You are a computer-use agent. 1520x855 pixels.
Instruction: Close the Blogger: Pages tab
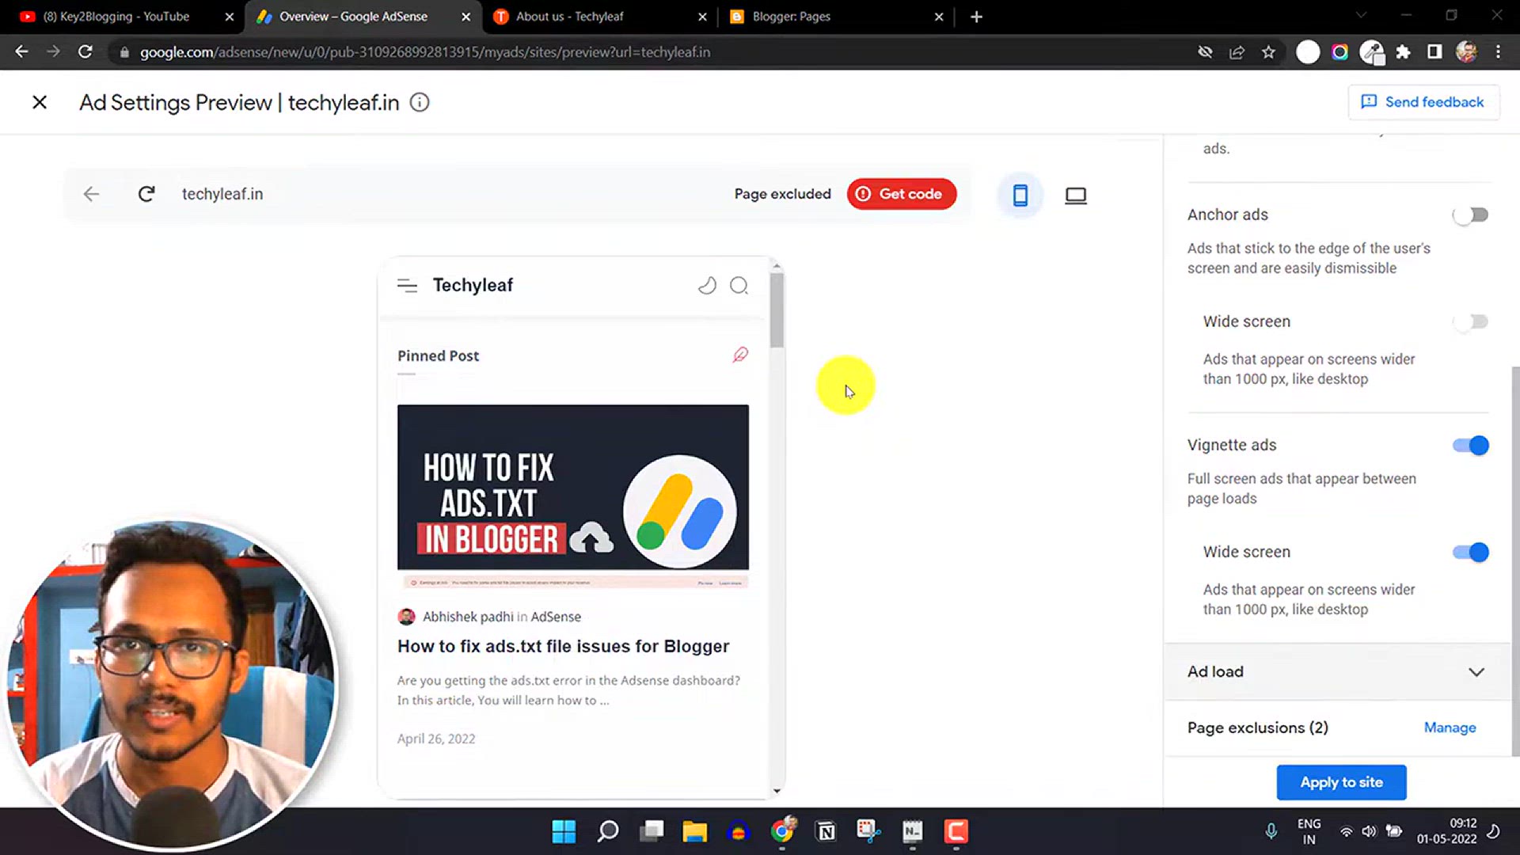coord(939,17)
